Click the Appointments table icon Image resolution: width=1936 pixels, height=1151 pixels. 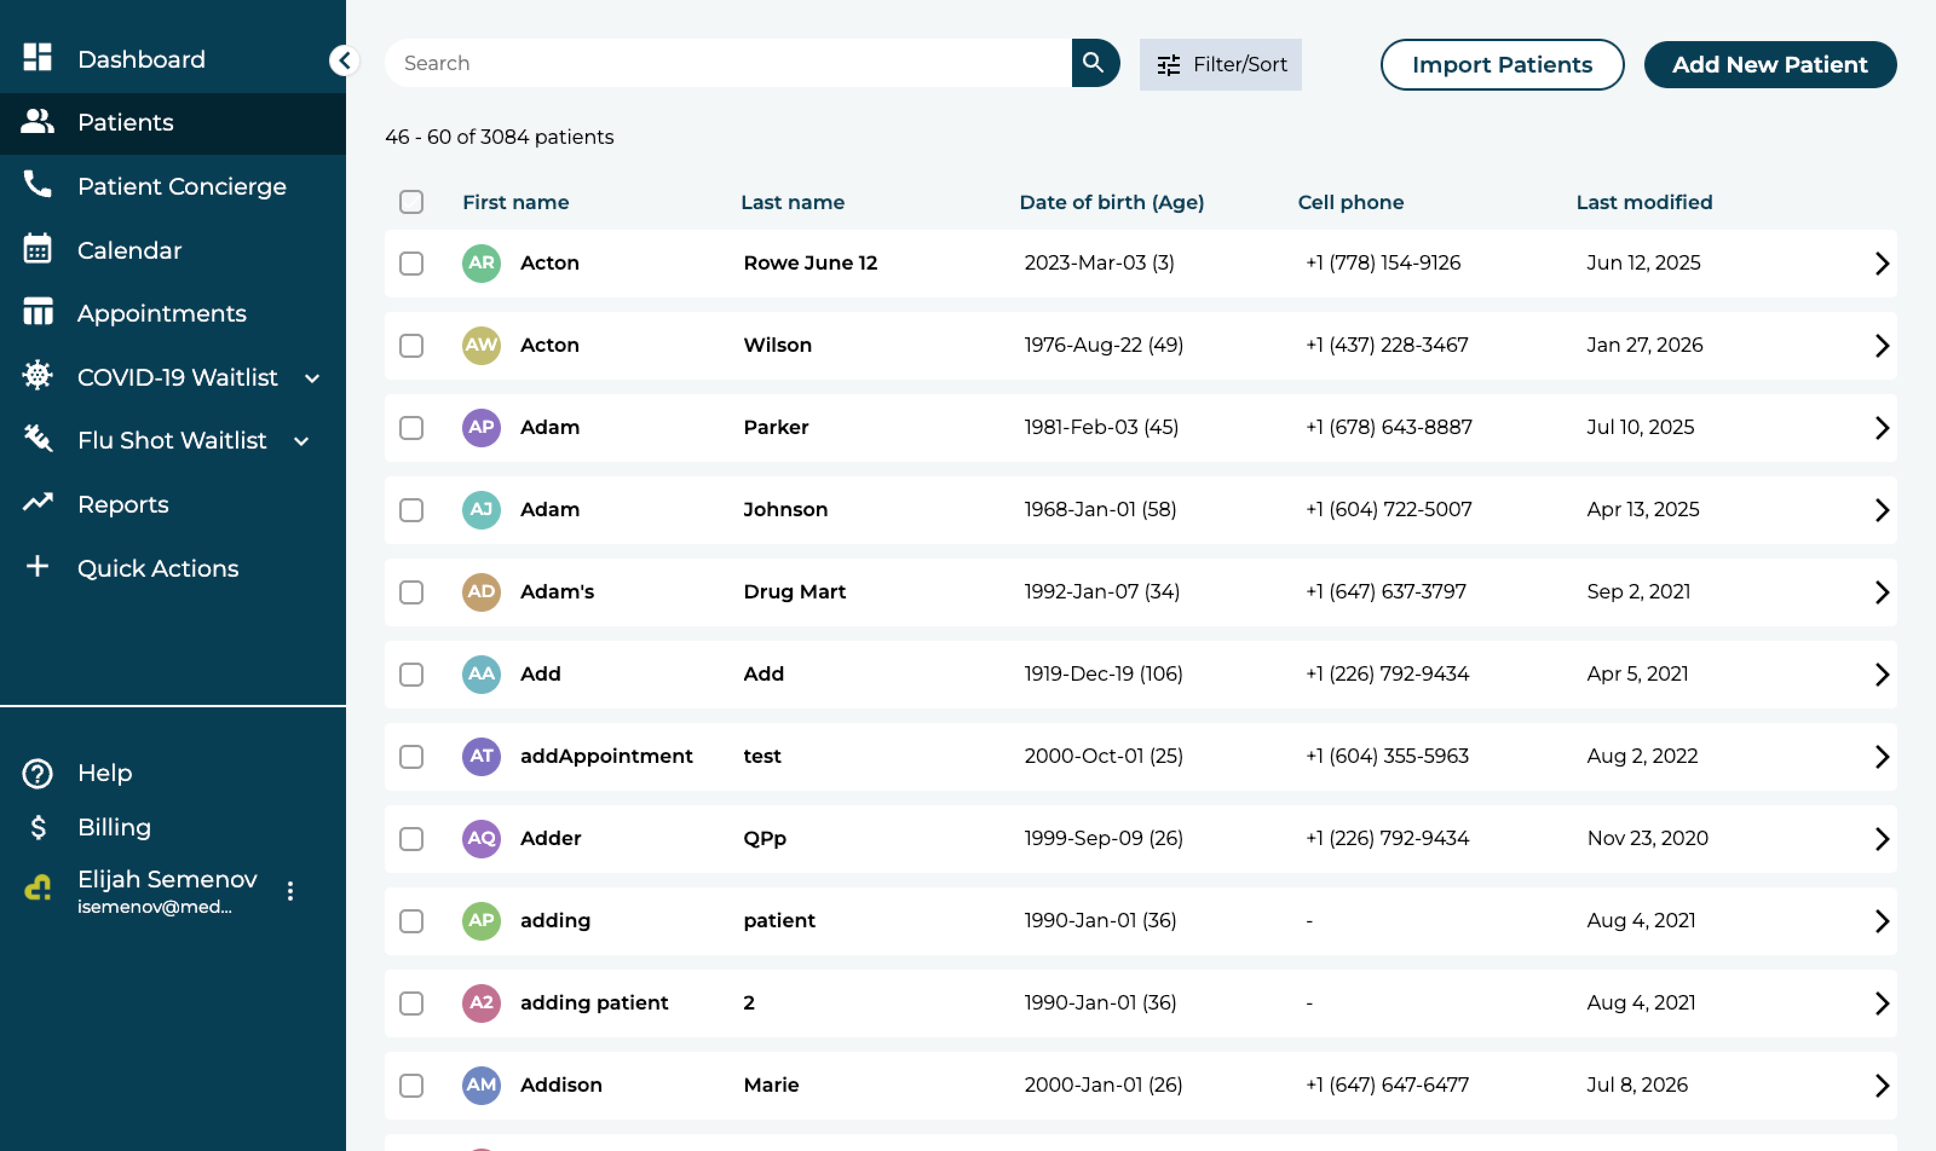(38, 312)
